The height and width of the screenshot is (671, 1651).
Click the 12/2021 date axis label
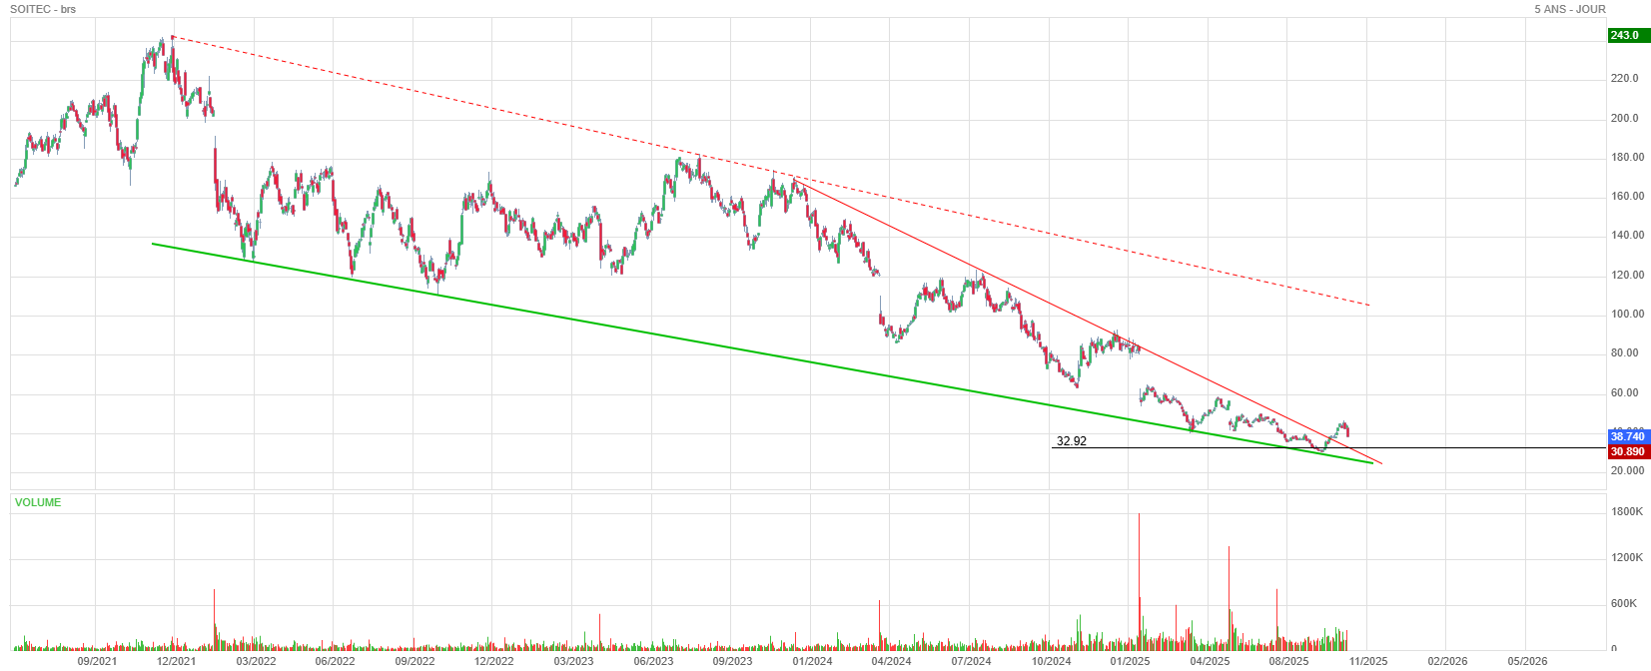pos(176,661)
